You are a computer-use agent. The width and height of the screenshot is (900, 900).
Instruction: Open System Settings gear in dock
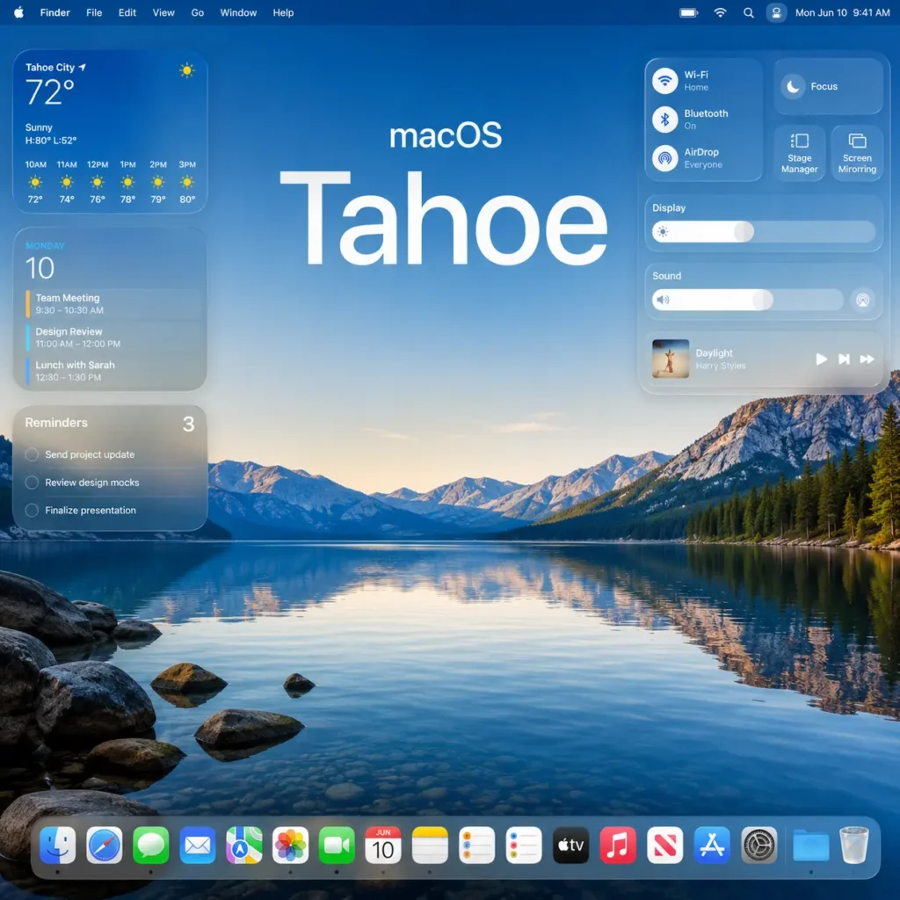[x=759, y=845]
